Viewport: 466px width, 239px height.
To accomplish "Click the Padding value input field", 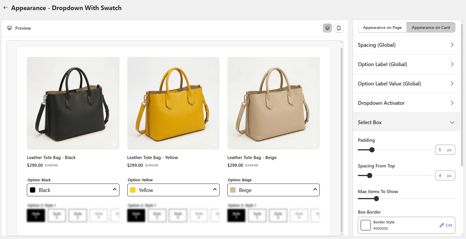I will [445, 150].
